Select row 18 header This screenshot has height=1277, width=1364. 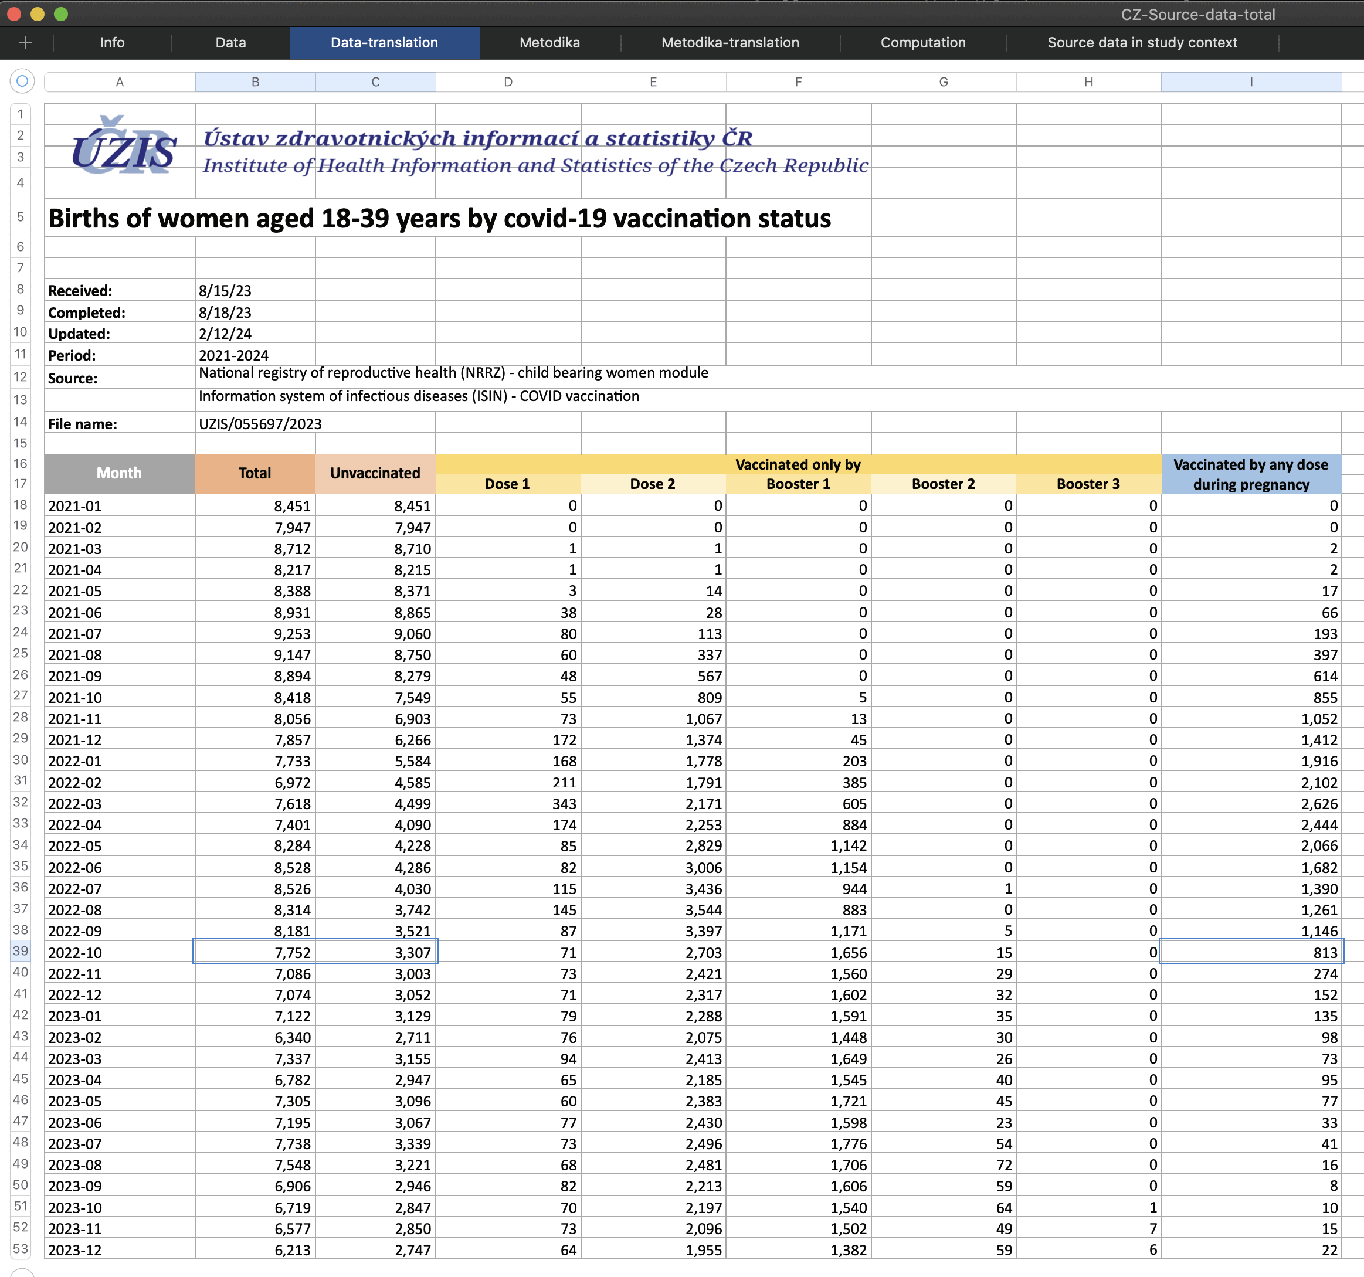point(21,505)
